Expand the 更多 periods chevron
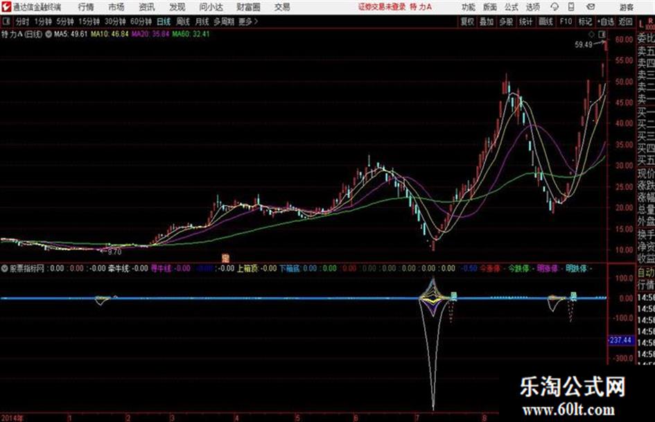 point(249,21)
